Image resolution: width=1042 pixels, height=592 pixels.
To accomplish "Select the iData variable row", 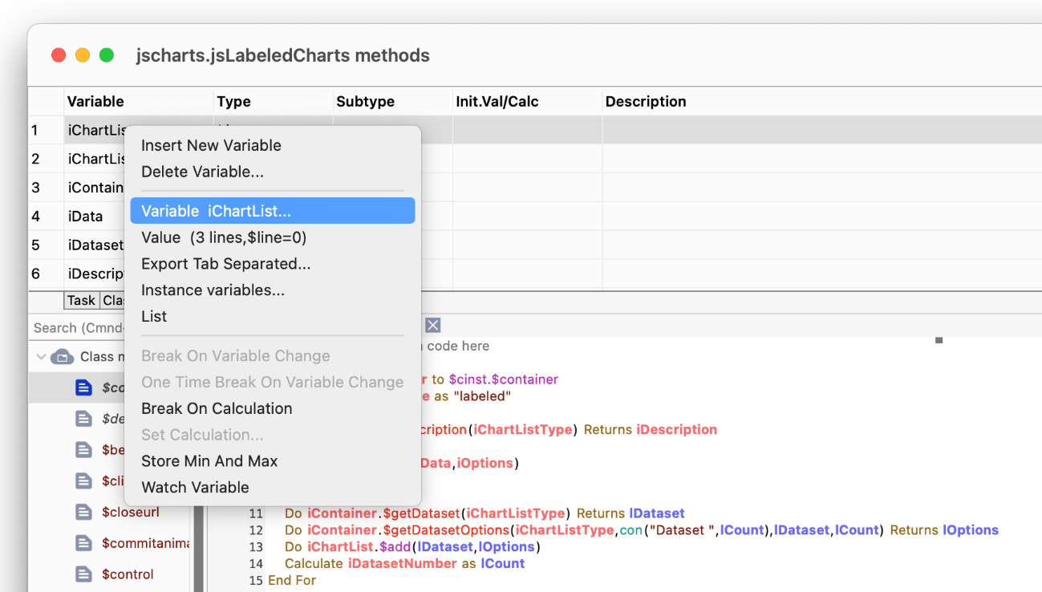I will (x=86, y=216).
